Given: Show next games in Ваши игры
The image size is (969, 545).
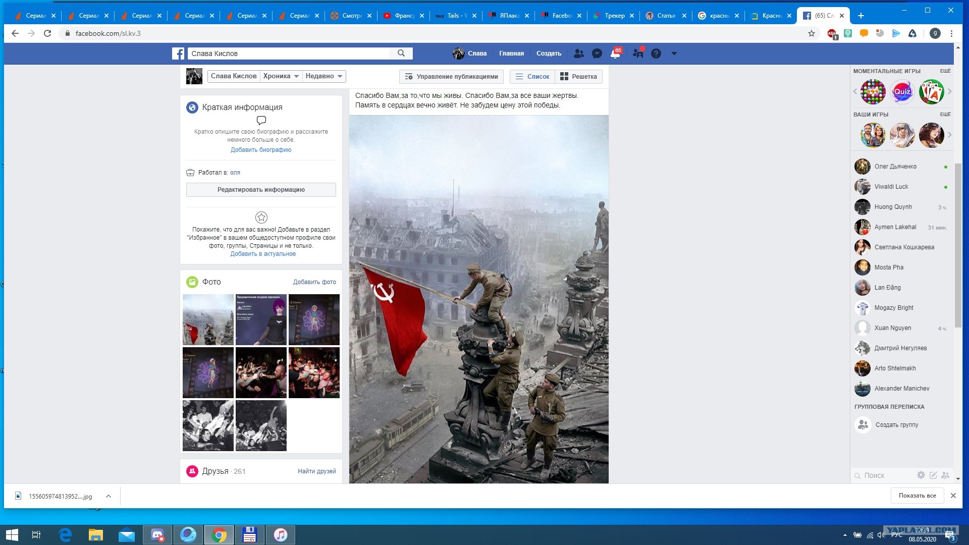Looking at the screenshot, I should coord(949,135).
